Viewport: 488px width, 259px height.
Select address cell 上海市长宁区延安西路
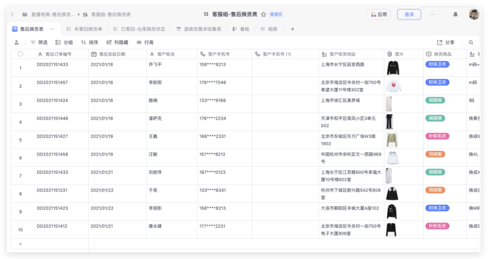[351, 68]
